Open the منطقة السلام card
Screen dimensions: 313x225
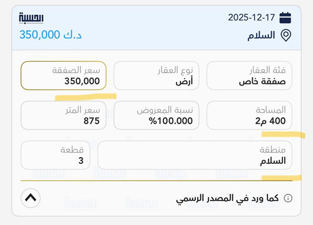tap(195, 155)
